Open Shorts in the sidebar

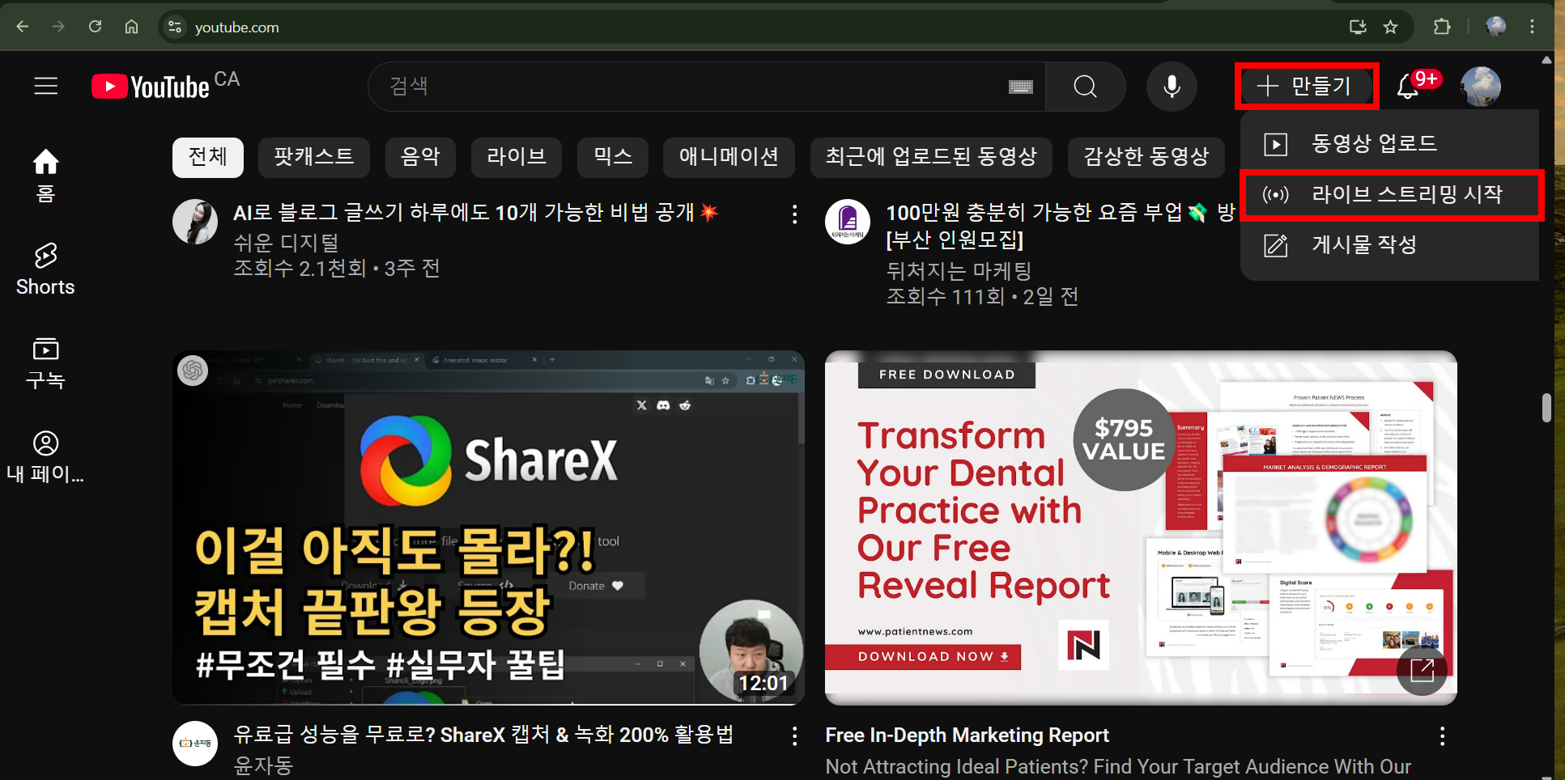pos(45,269)
